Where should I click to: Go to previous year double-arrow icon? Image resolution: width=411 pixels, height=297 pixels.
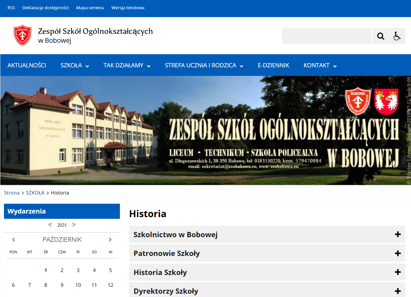(50, 225)
